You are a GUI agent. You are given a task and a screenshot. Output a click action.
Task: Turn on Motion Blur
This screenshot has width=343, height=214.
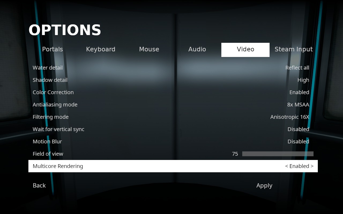click(298, 142)
